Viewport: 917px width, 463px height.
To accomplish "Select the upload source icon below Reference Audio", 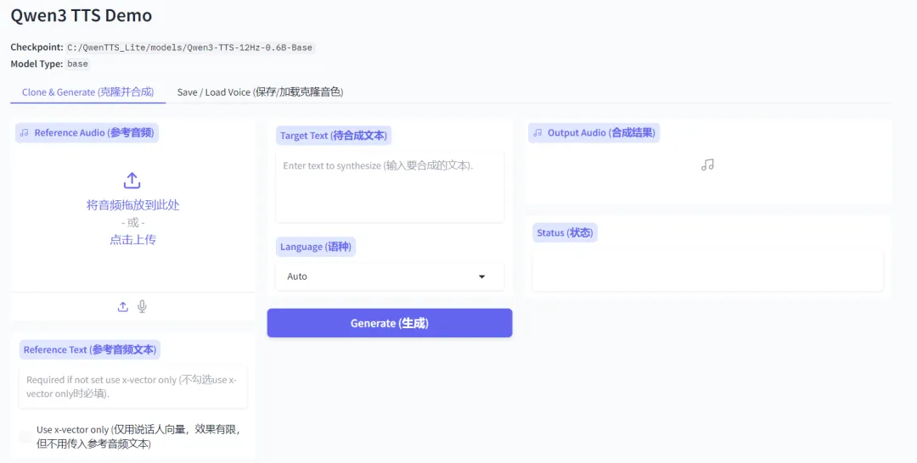I will [123, 306].
